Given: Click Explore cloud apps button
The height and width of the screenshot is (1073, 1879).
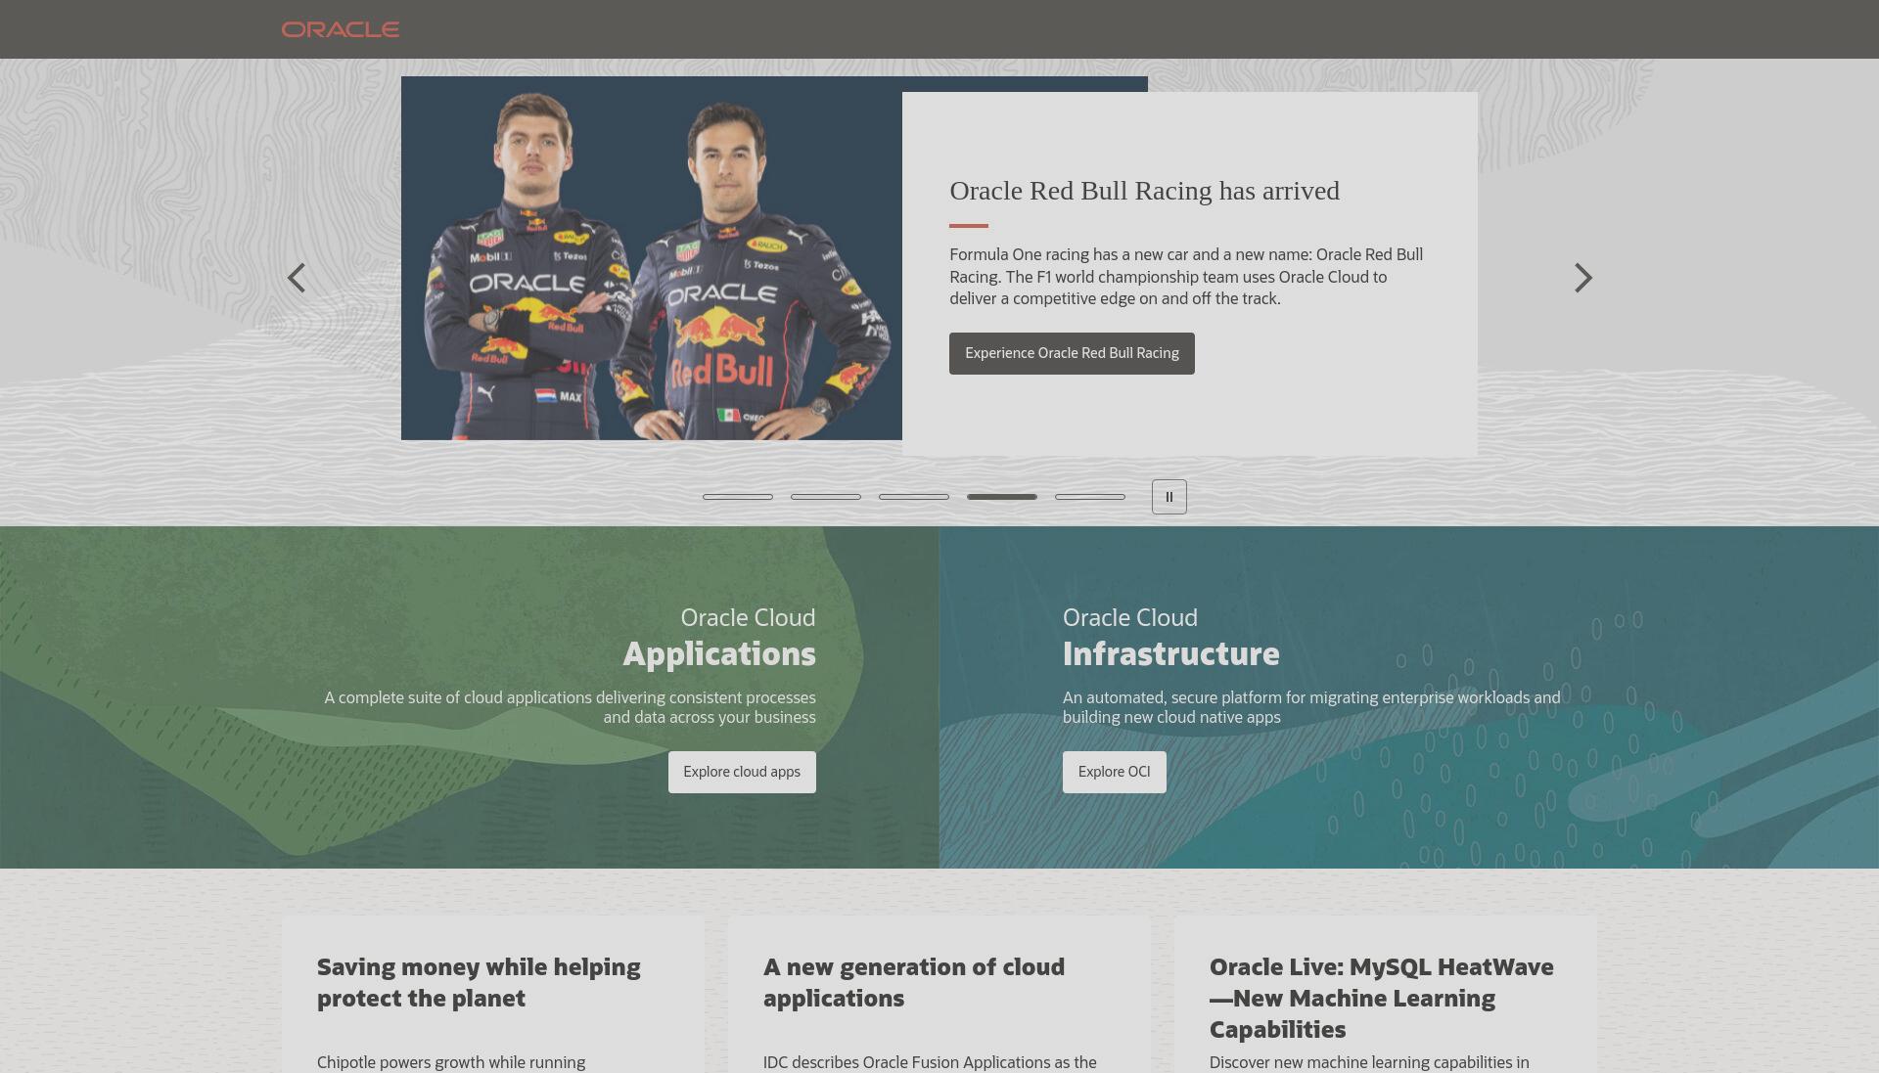Looking at the screenshot, I should pos(742,772).
